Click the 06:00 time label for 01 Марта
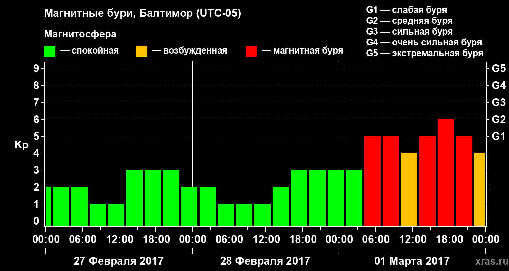 coord(376,239)
